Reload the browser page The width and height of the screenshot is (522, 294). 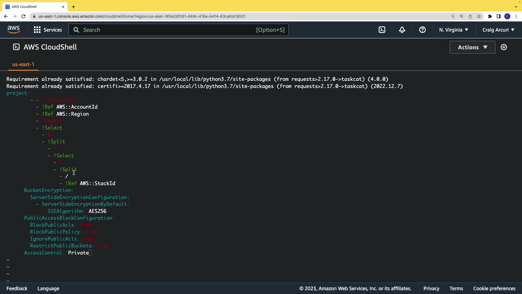pos(23,16)
